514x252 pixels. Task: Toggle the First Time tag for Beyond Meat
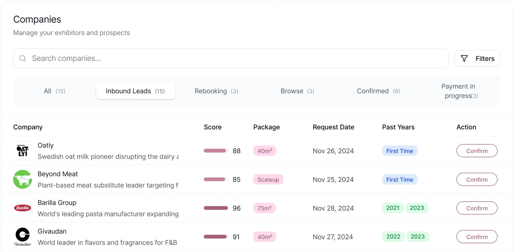tap(399, 179)
